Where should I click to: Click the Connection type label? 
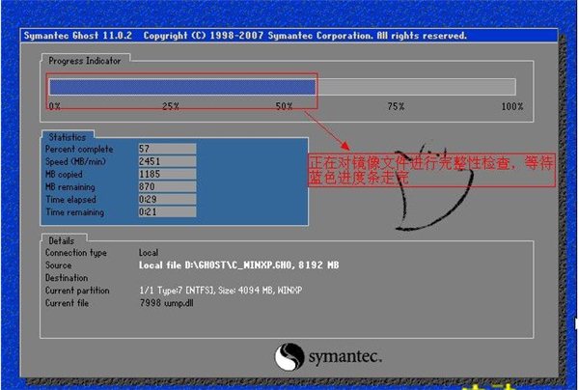76,253
